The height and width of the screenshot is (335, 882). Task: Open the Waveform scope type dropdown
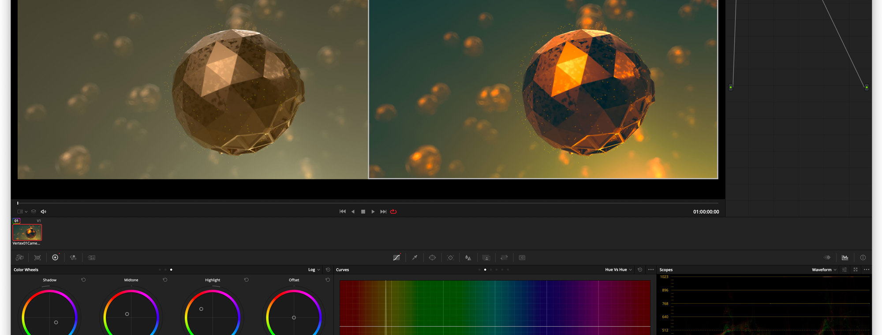click(x=824, y=270)
